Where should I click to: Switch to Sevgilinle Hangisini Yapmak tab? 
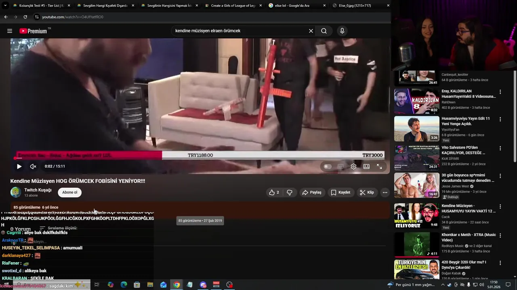pos(170,6)
